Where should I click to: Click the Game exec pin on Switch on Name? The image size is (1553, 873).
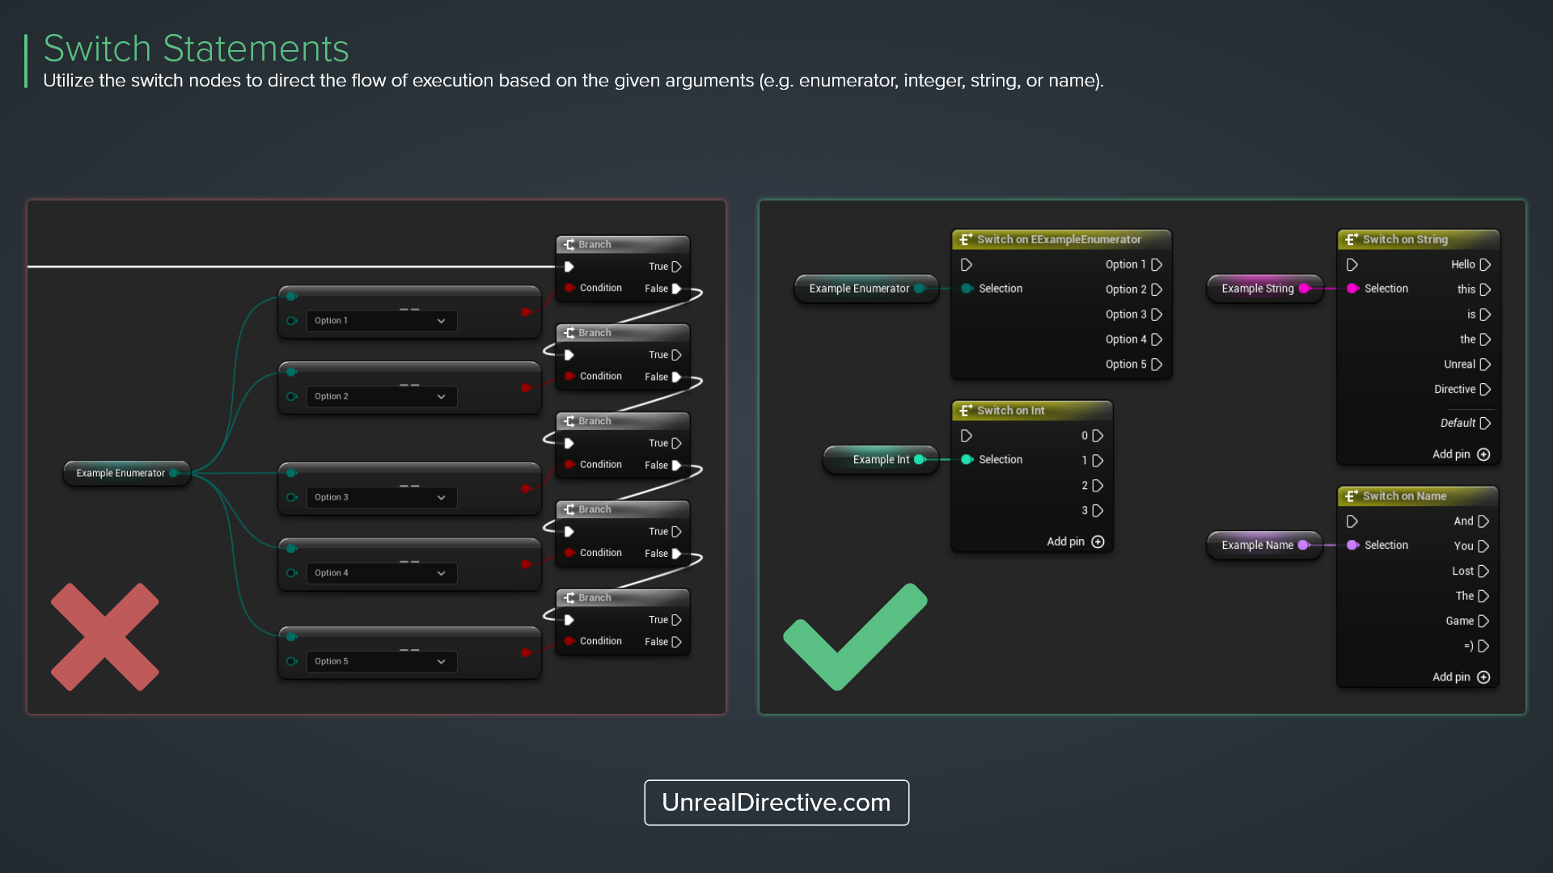click(1483, 621)
